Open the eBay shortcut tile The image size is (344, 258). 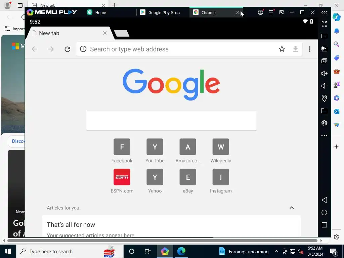point(188,181)
